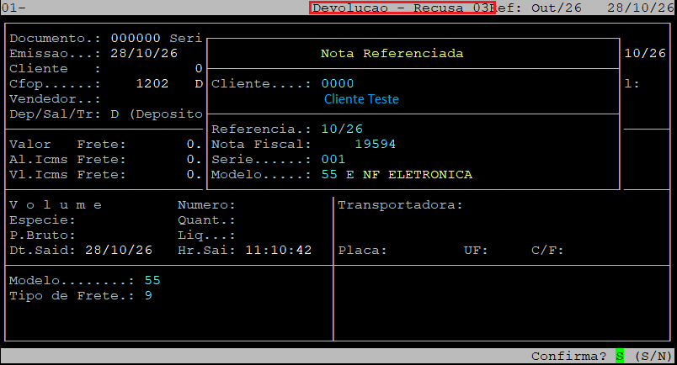This screenshot has height=365, width=677.
Task: Click the Cliente Teste name
Action: point(361,99)
